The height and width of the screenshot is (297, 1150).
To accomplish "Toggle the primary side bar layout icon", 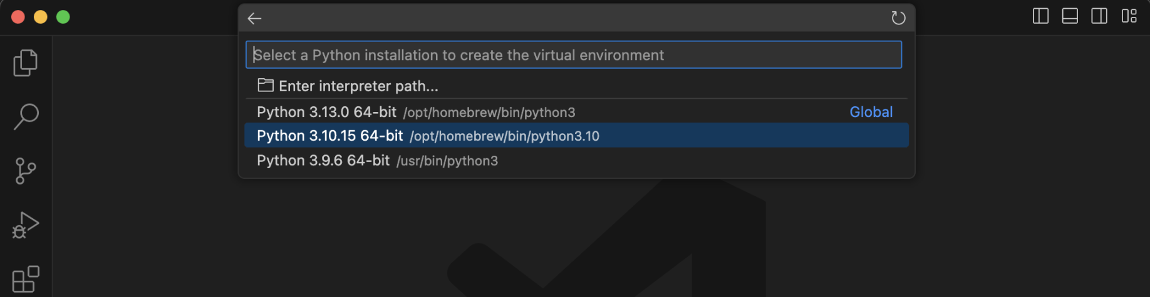I will (1040, 16).
